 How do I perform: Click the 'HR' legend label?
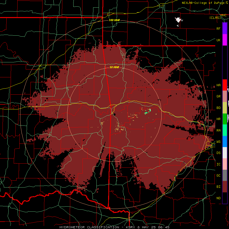218,119
